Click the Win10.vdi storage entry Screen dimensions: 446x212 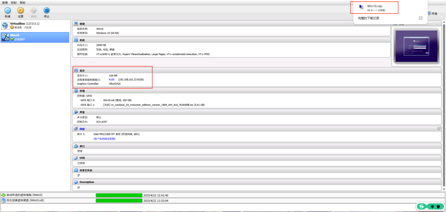click(x=117, y=100)
